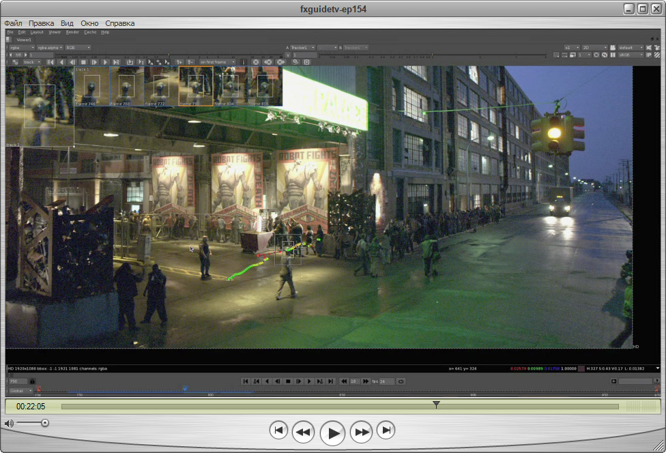Click the tracker stop icon

[83, 62]
